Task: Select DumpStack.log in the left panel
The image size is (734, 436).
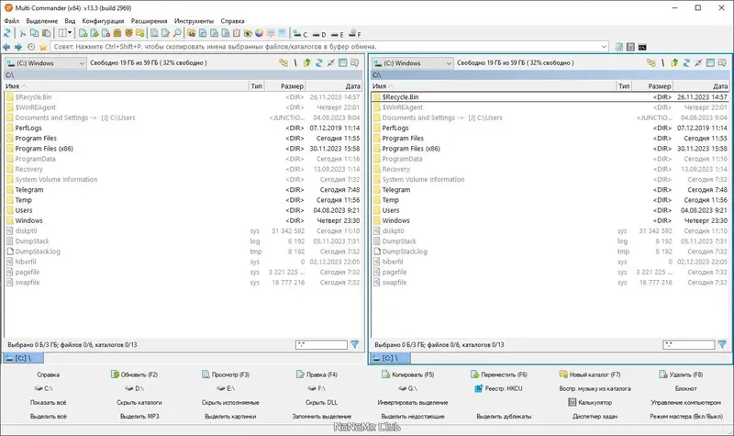Action: (183, 252)
